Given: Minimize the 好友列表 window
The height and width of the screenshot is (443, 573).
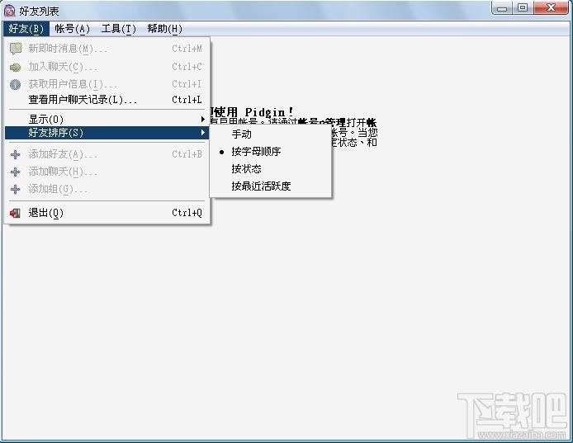Looking at the screenshot, I should 502,8.
